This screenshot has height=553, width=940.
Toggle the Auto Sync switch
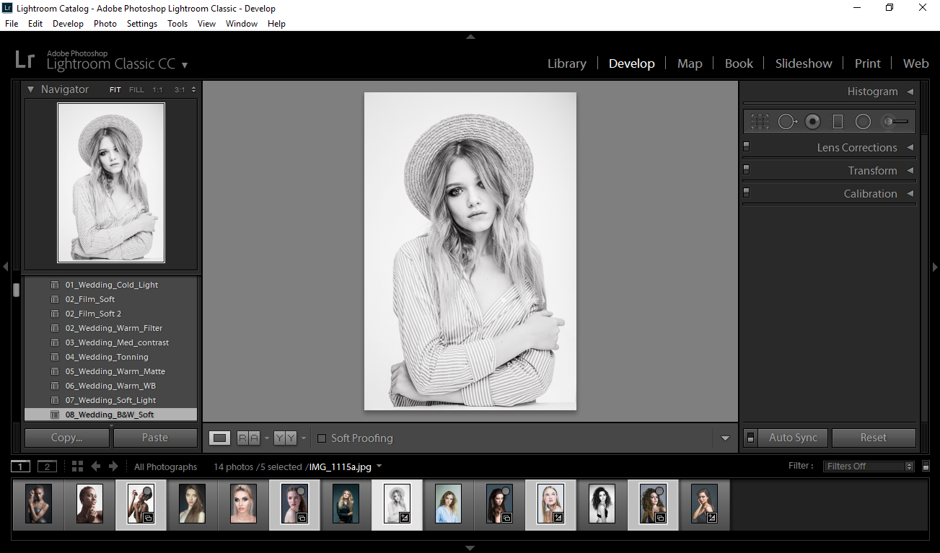[x=750, y=438]
